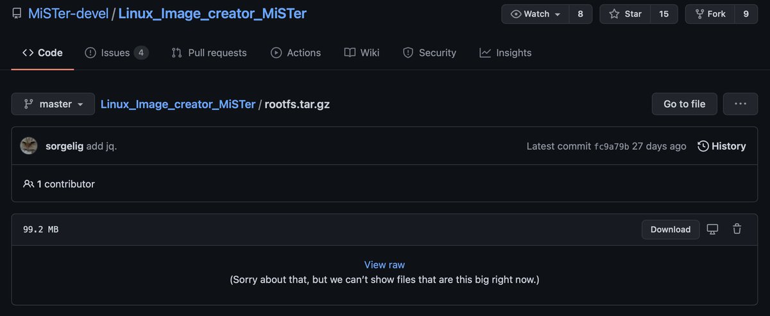Click the rootfs.tar.gz filename text
The height and width of the screenshot is (316, 770).
click(x=297, y=104)
